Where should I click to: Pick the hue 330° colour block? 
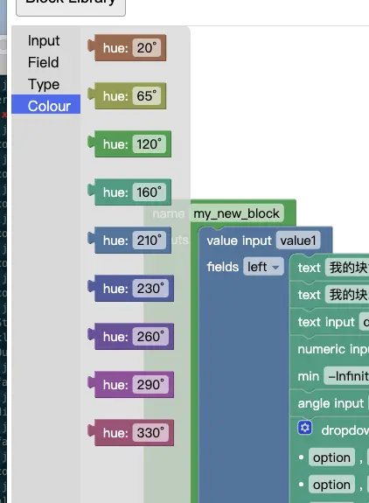[x=131, y=433]
